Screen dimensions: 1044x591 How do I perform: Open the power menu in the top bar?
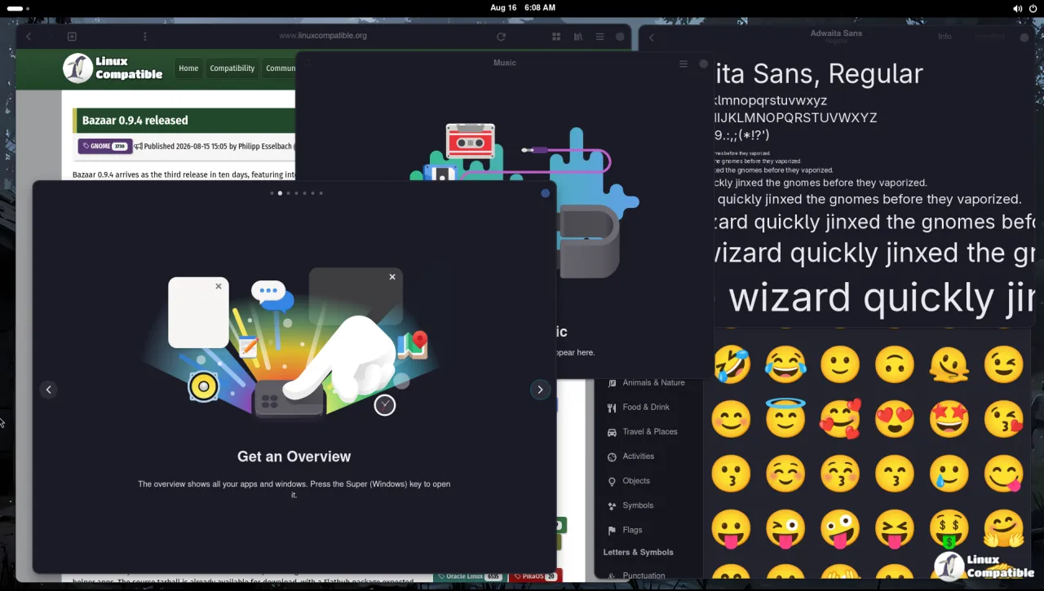[x=1033, y=8]
